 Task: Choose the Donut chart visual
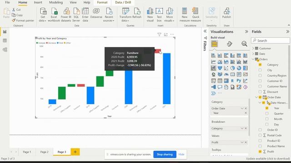[239, 68]
